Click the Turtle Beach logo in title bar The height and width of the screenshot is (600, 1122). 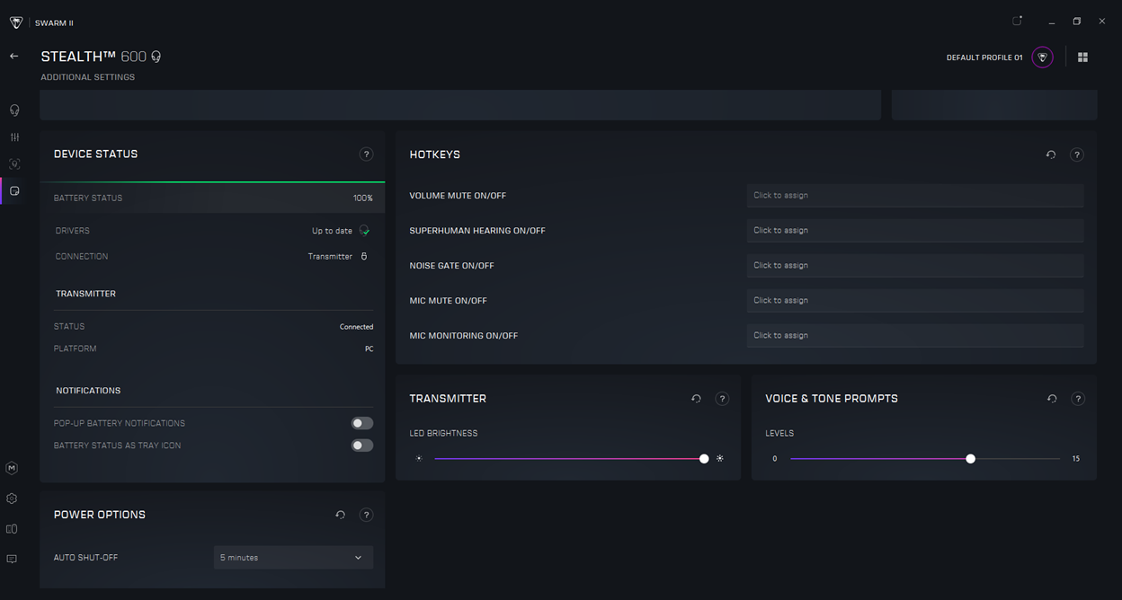click(x=16, y=22)
